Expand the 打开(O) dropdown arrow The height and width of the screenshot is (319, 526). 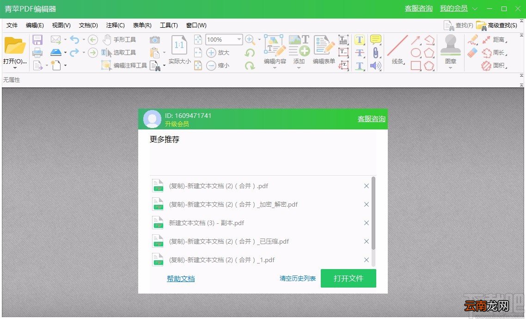tap(15, 68)
